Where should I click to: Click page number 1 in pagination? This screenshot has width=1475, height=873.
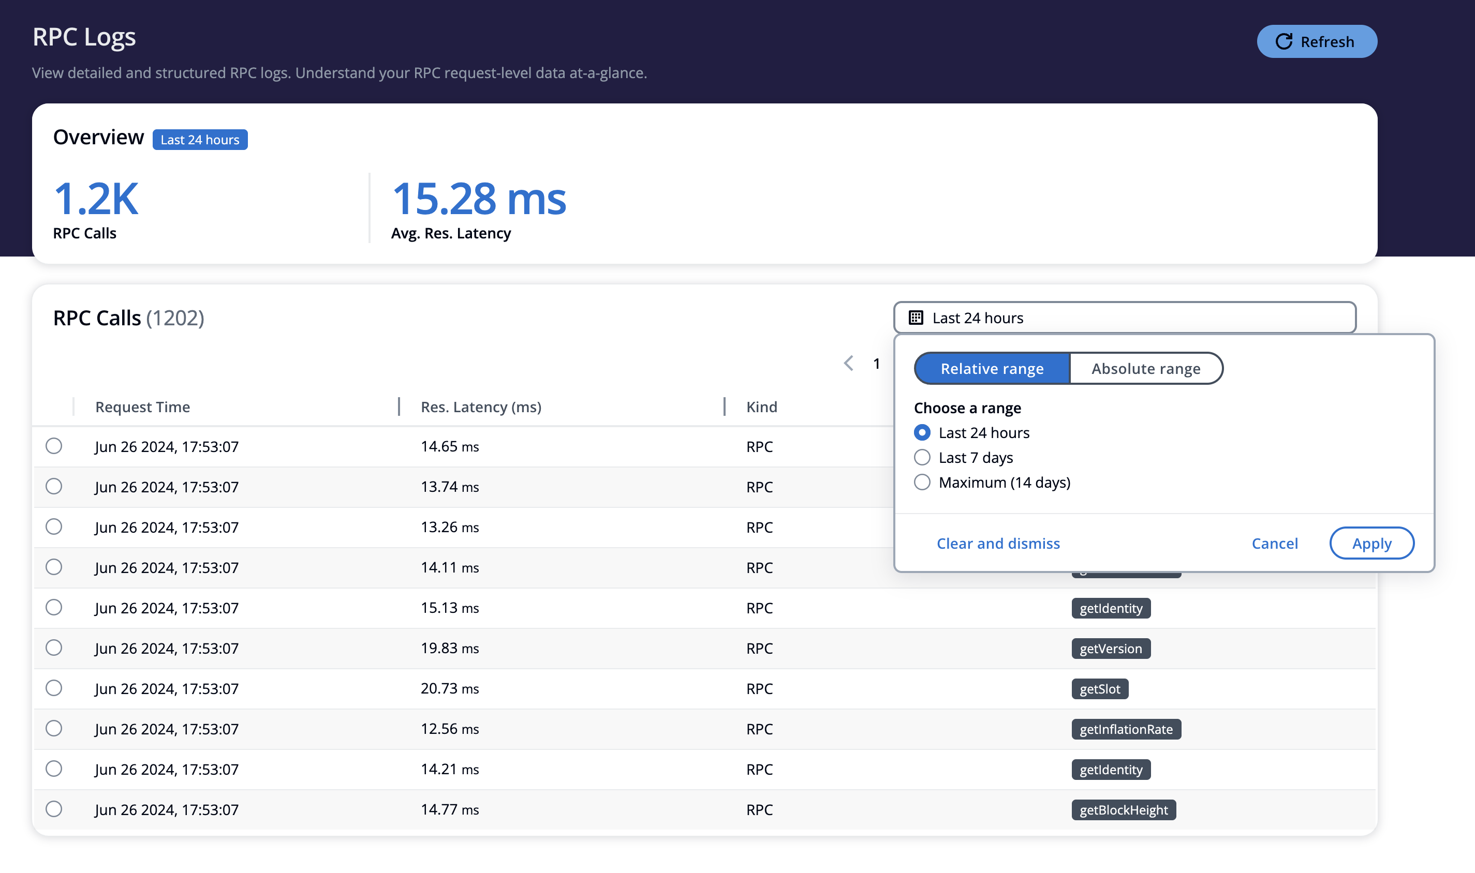(x=876, y=364)
